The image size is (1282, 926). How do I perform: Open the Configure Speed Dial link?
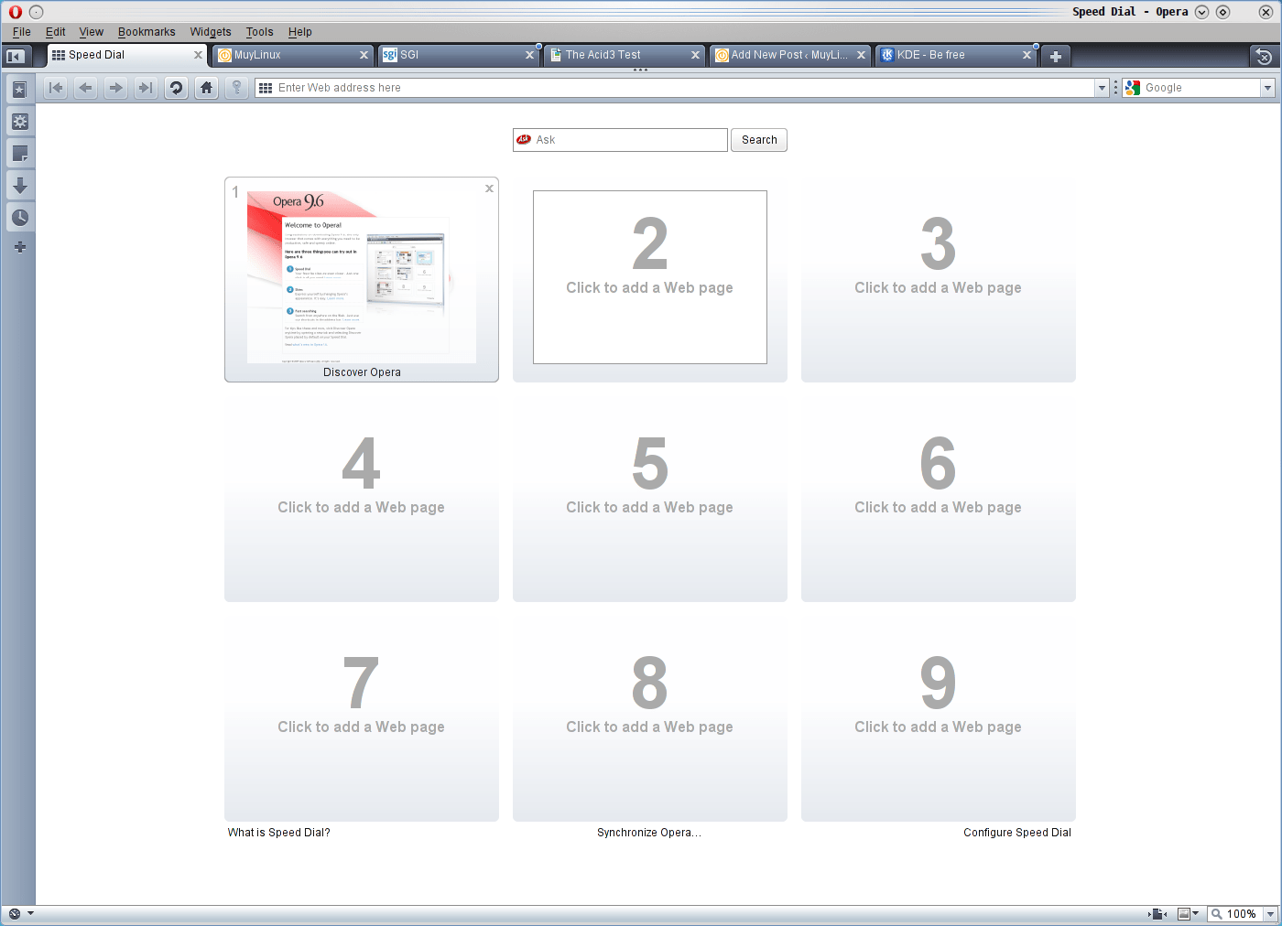pos(1016,833)
